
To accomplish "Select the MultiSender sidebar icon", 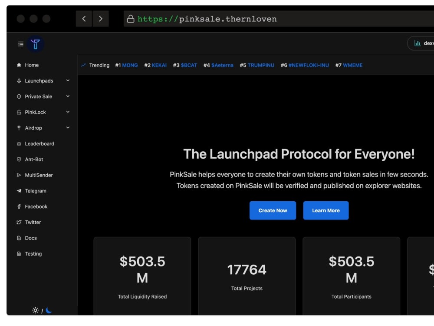I will pos(18,175).
